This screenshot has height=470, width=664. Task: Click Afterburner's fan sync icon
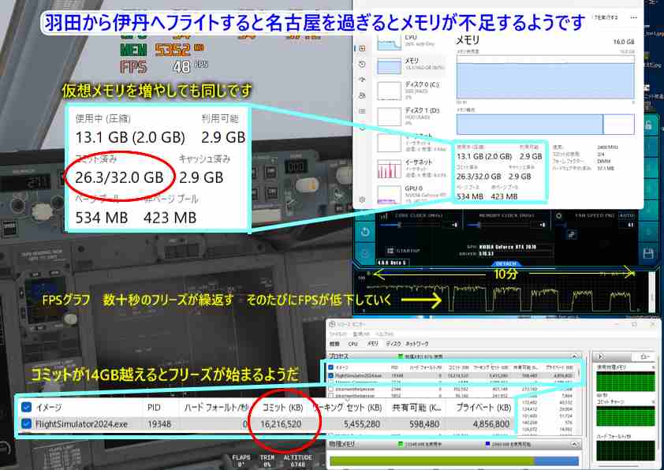coord(571,234)
